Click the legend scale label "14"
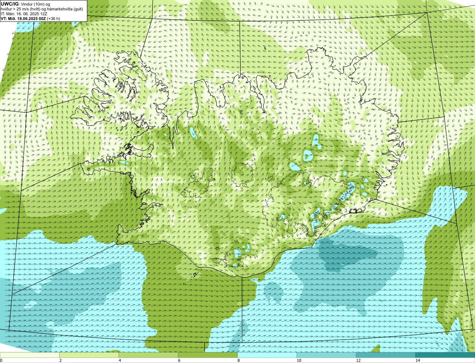 point(417,360)
